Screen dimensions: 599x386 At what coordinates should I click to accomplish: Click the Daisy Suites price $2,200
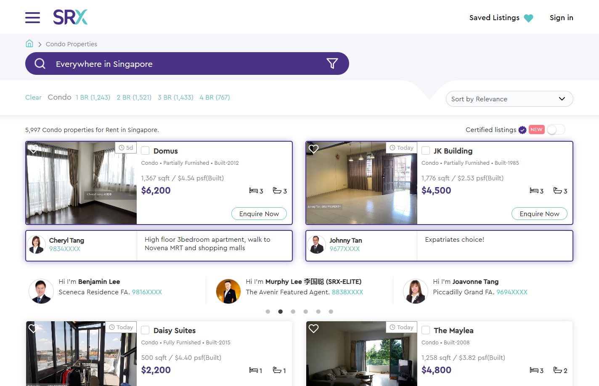coord(156,370)
